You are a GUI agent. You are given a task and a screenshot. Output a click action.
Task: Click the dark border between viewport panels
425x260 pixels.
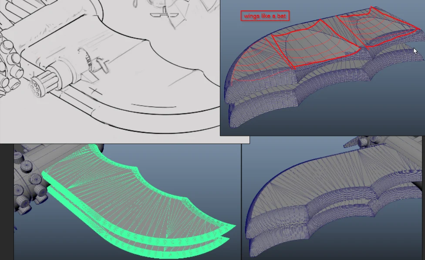pos(242,204)
